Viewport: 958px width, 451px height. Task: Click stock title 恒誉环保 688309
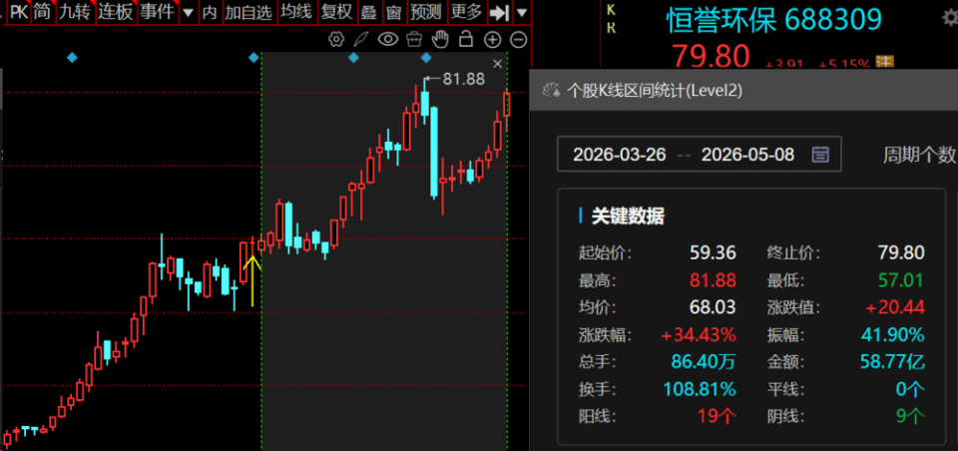pos(773,20)
